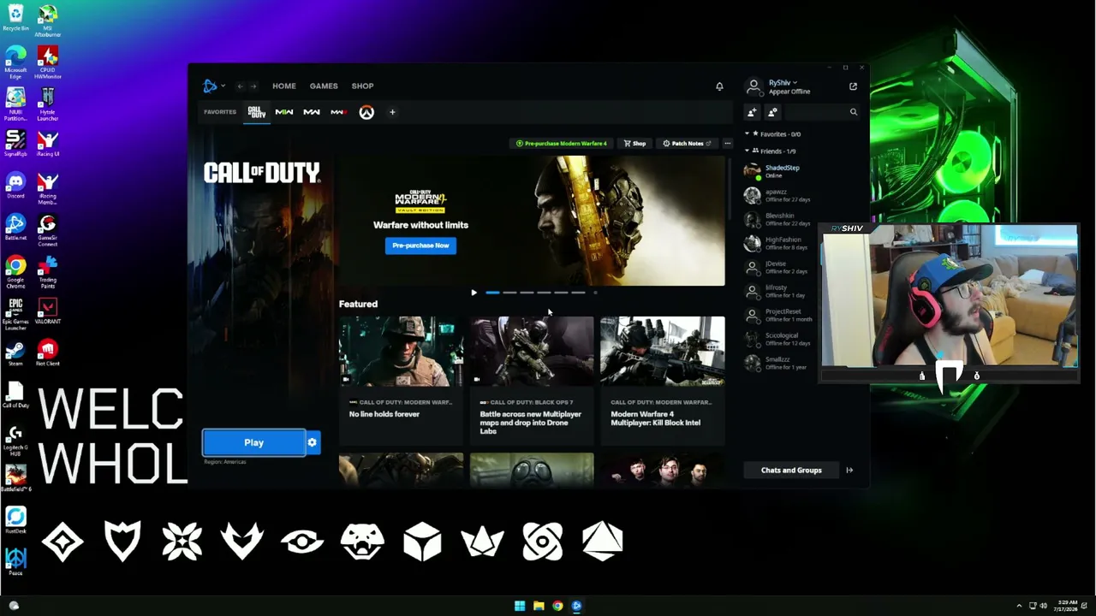The height and width of the screenshot is (616, 1096).
Task: Click Battle.net on the taskbar
Action: [576, 606]
